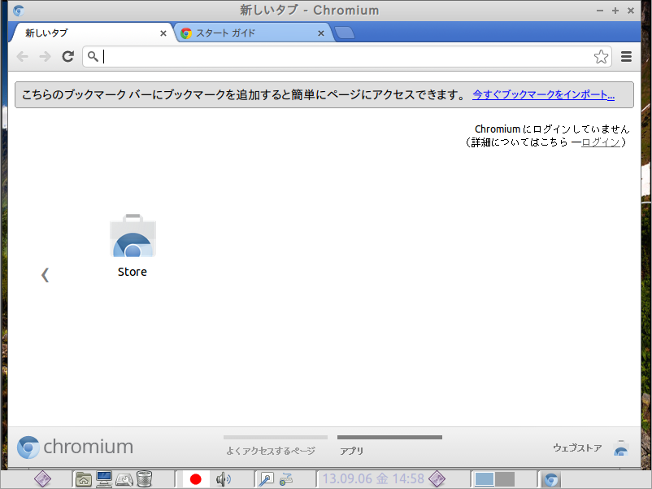652x489 pixels.
Task: Open the ウェブストア link
Action: click(577, 448)
